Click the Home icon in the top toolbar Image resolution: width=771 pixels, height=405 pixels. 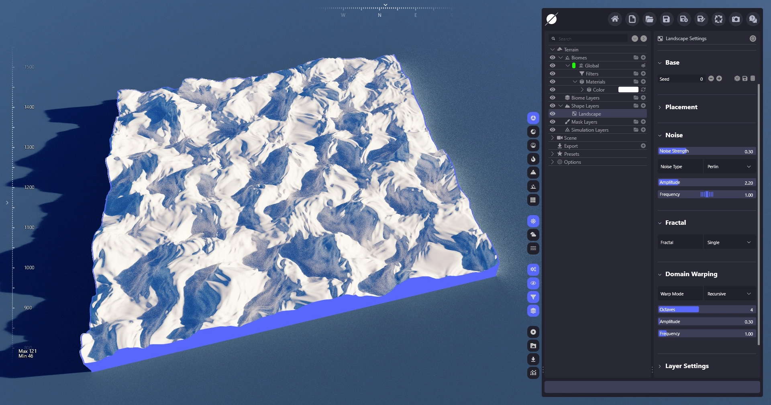(x=615, y=19)
